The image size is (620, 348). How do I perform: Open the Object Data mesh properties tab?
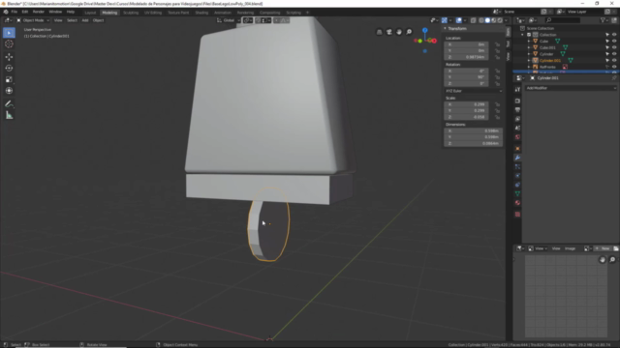(517, 193)
